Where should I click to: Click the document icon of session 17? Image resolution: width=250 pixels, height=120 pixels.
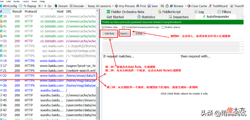tap(1, 66)
